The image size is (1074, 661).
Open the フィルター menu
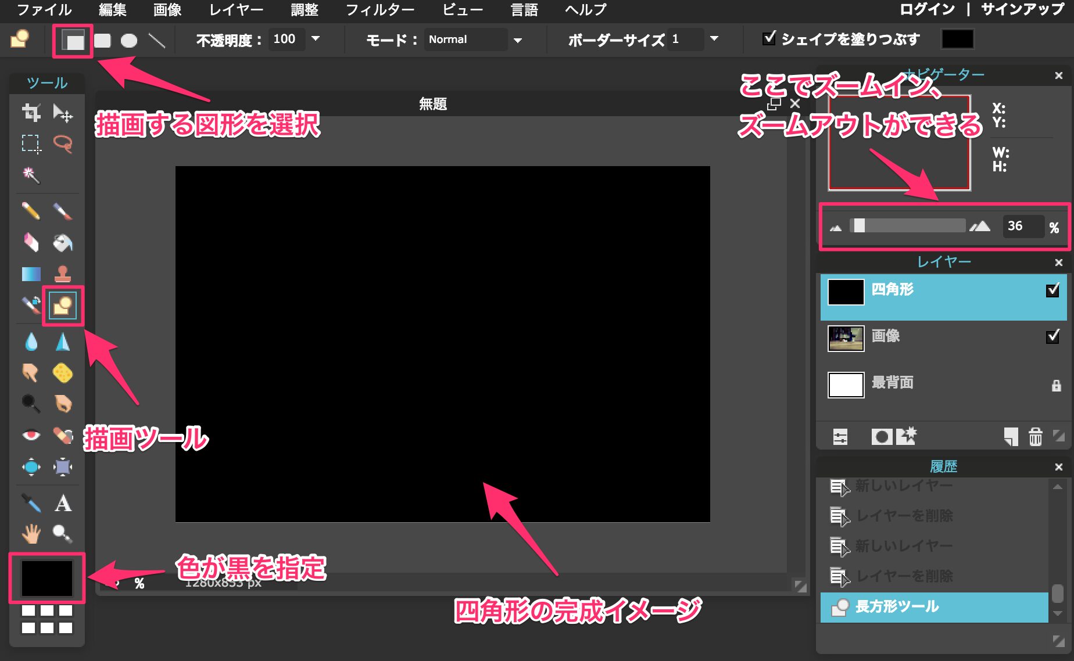380,10
